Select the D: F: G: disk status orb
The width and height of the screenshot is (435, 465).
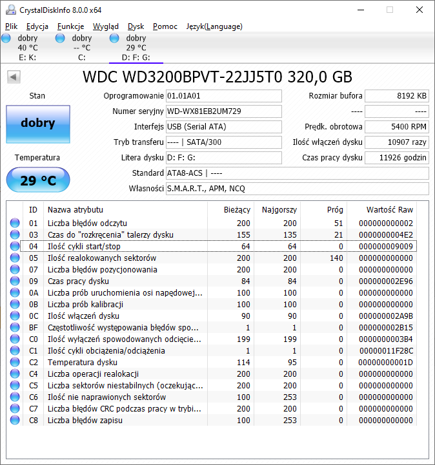(114, 38)
